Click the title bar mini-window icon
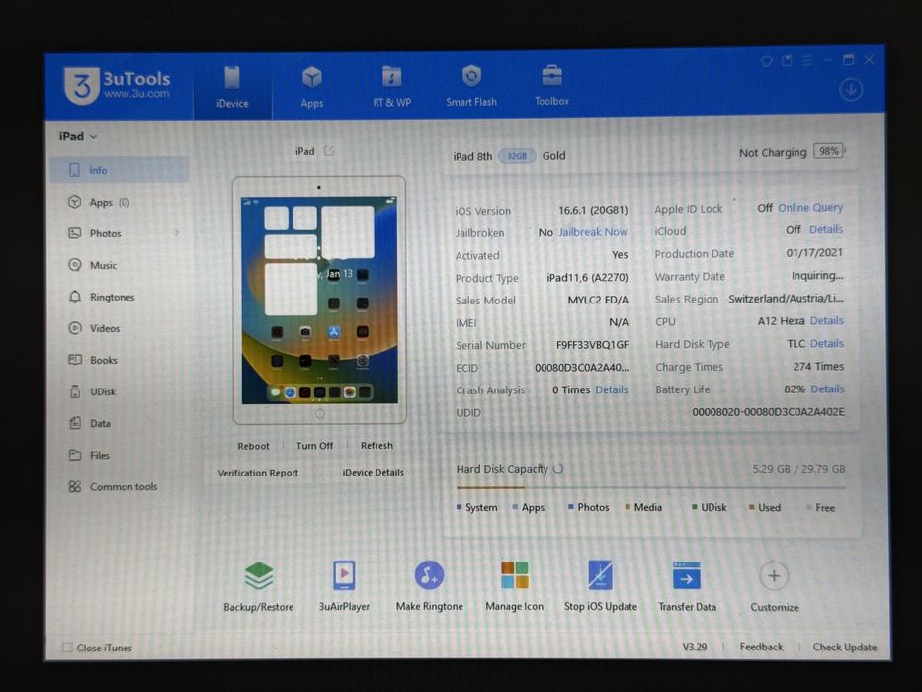Screen dimensions: 922x692 point(787,60)
